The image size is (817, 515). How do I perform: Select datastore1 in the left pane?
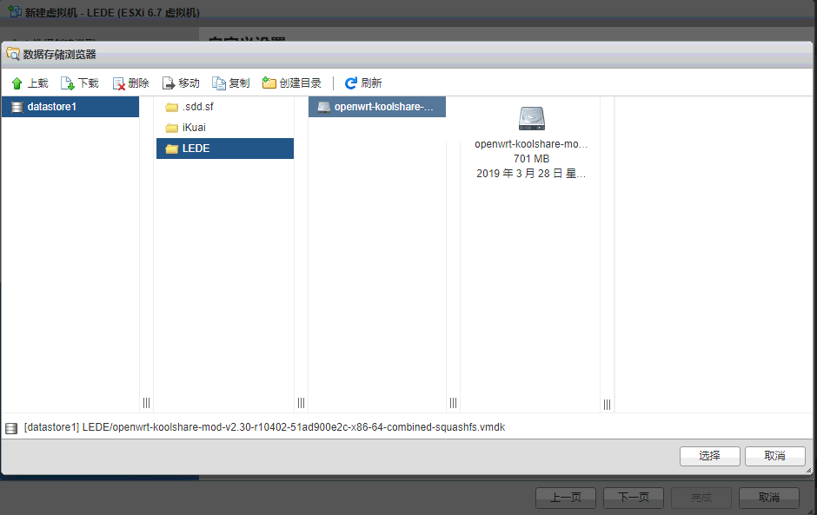click(x=52, y=107)
